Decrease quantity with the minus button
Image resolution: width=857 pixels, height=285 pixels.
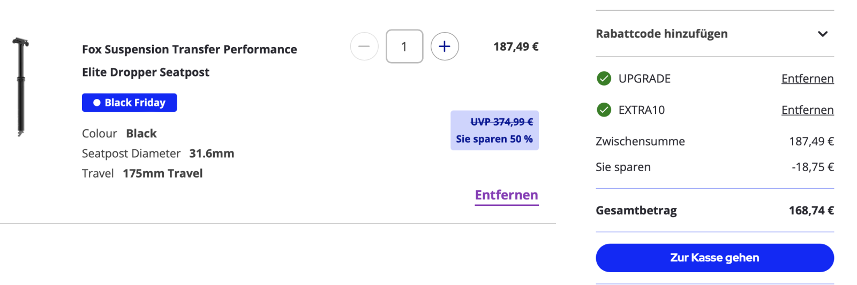click(x=364, y=47)
